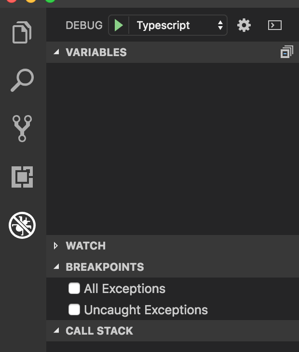This screenshot has height=352, width=299.
Task: Collapse the Breakpoints section arrow
Action: coord(57,267)
